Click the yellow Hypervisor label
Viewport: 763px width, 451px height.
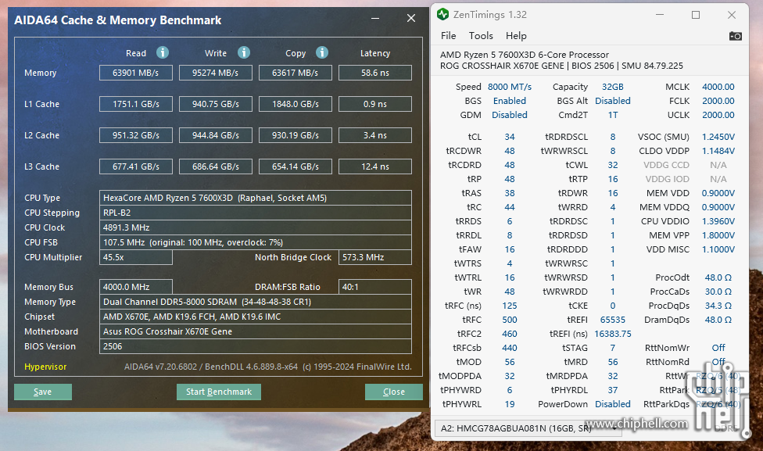coord(45,367)
